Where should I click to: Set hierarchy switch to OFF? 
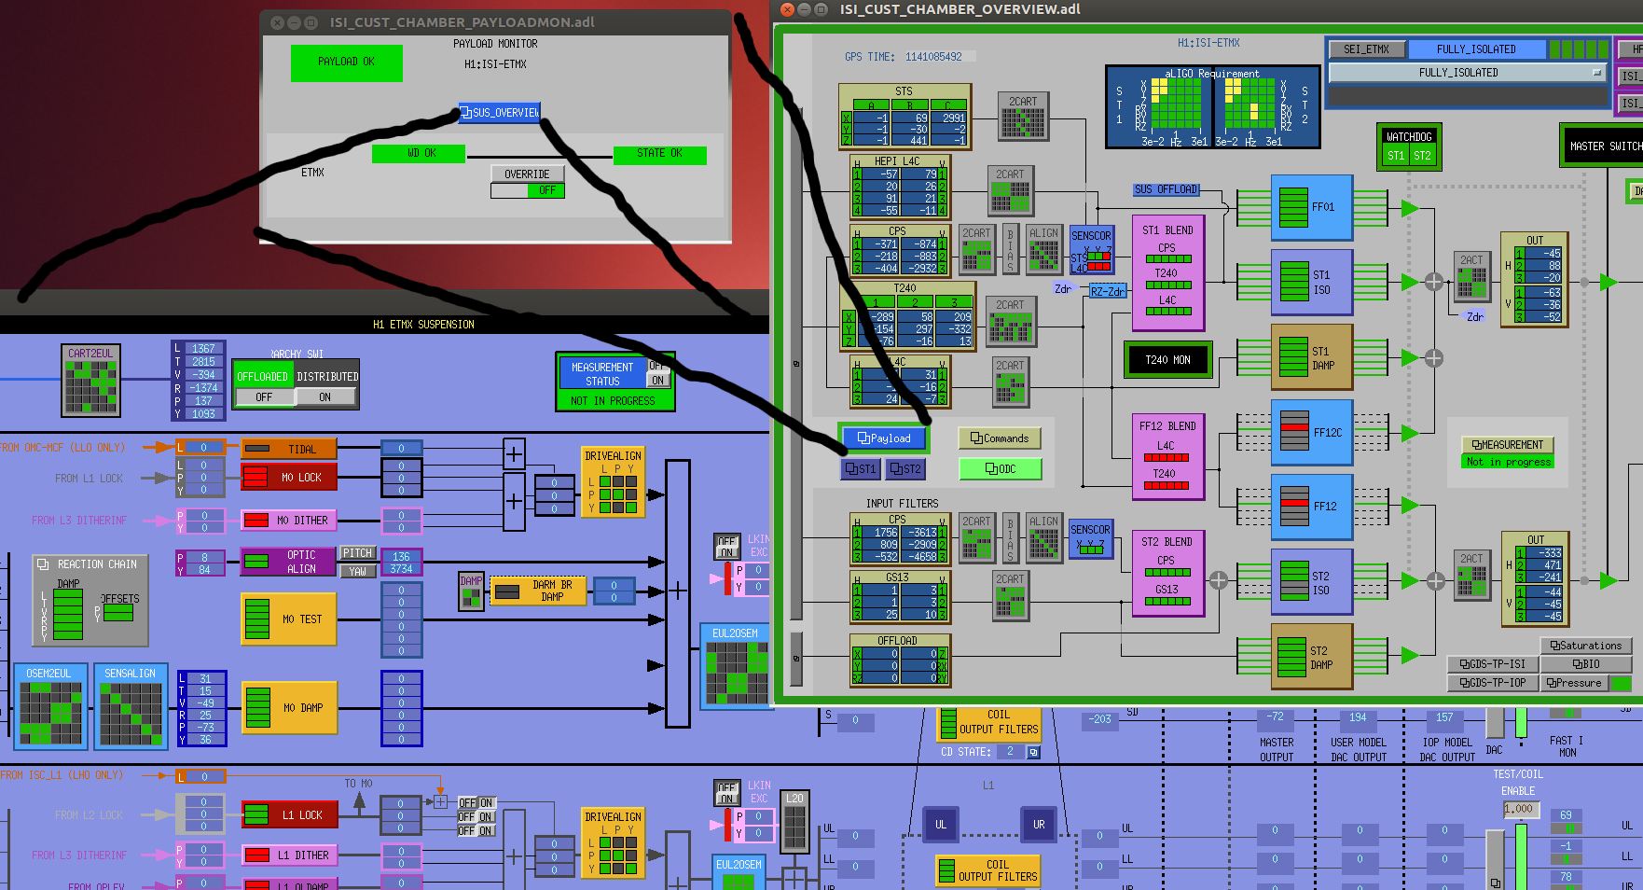pos(264,396)
